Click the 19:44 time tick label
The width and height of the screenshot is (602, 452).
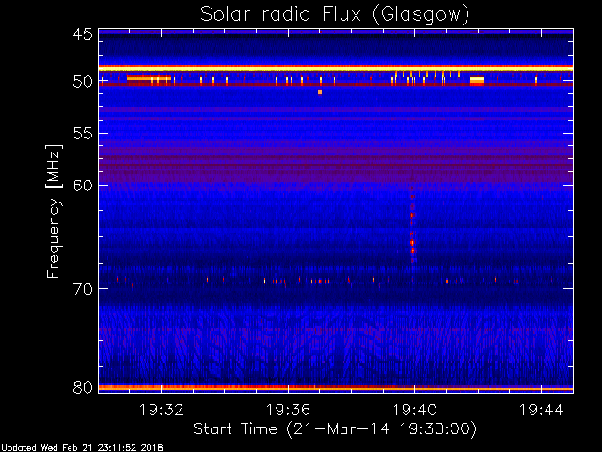pos(542,410)
